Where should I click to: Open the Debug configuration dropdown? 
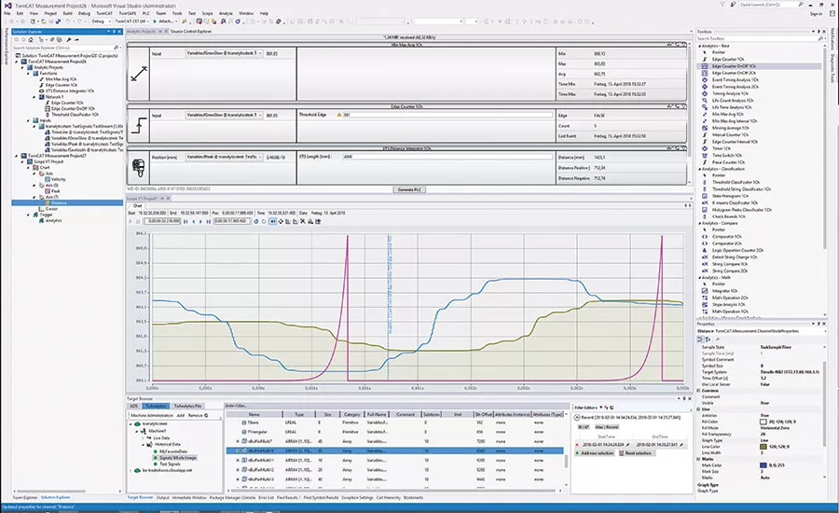[100, 21]
